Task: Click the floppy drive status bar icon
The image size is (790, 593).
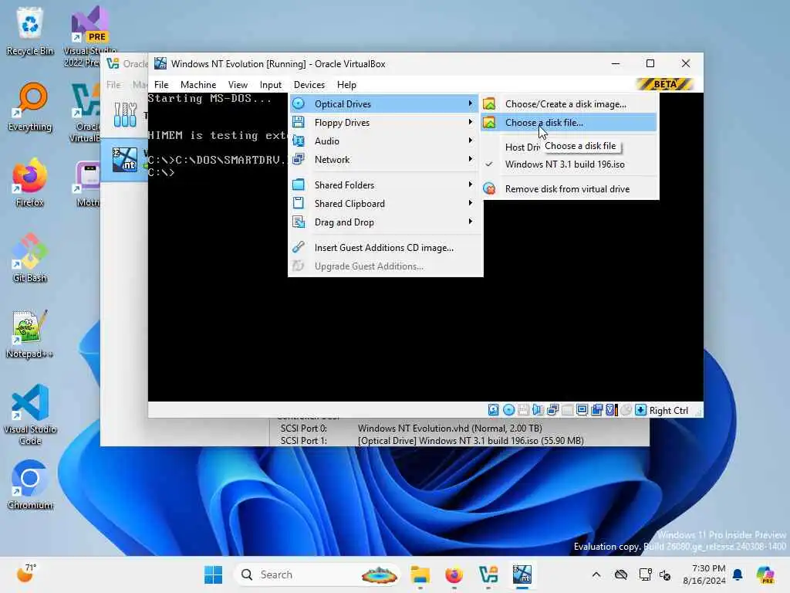Action: pos(524,410)
